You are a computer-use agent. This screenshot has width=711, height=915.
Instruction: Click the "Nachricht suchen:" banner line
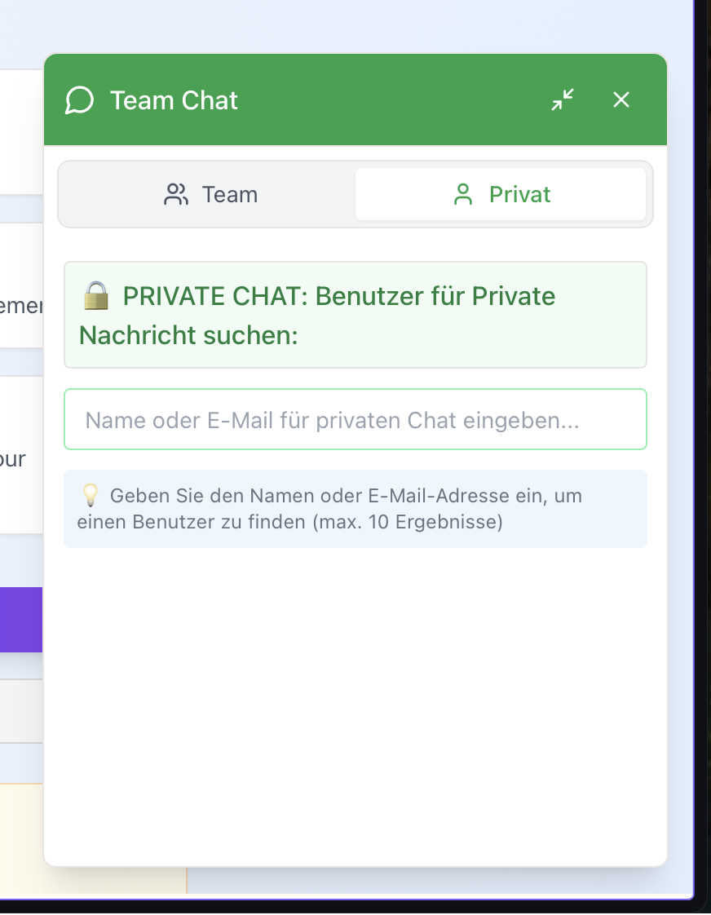[x=188, y=334]
